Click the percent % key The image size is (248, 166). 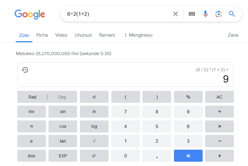(x=188, y=97)
